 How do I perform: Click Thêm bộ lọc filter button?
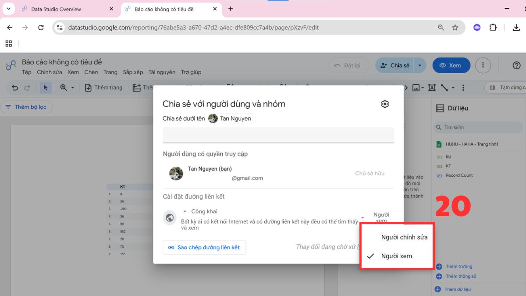click(26, 107)
